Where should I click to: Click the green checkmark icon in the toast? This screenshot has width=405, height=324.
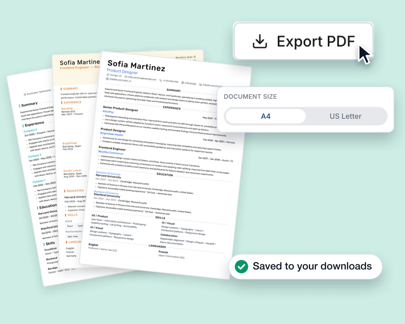click(241, 266)
